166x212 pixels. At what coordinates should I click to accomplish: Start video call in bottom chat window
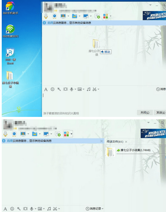click(x=14, y=134)
